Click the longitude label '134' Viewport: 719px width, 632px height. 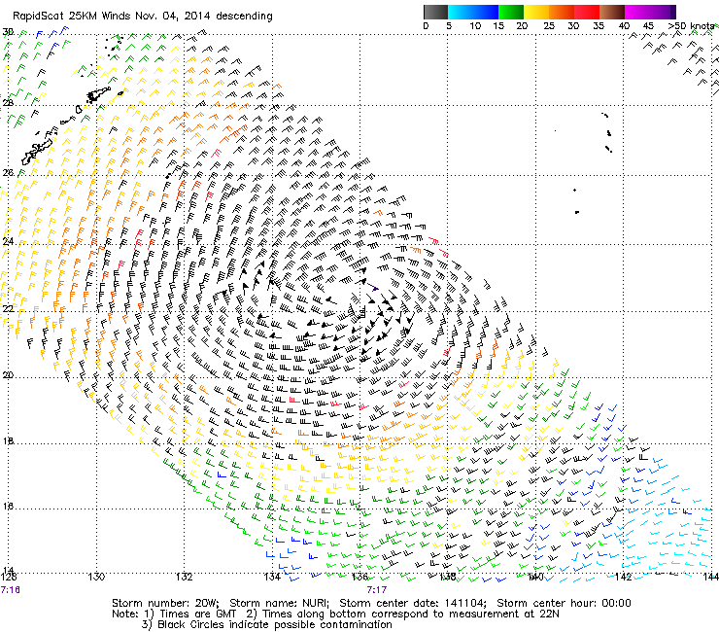click(272, 577)
